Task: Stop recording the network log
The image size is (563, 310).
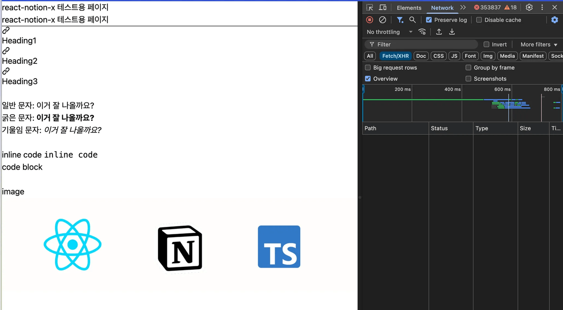Action: tap(370, 20)
